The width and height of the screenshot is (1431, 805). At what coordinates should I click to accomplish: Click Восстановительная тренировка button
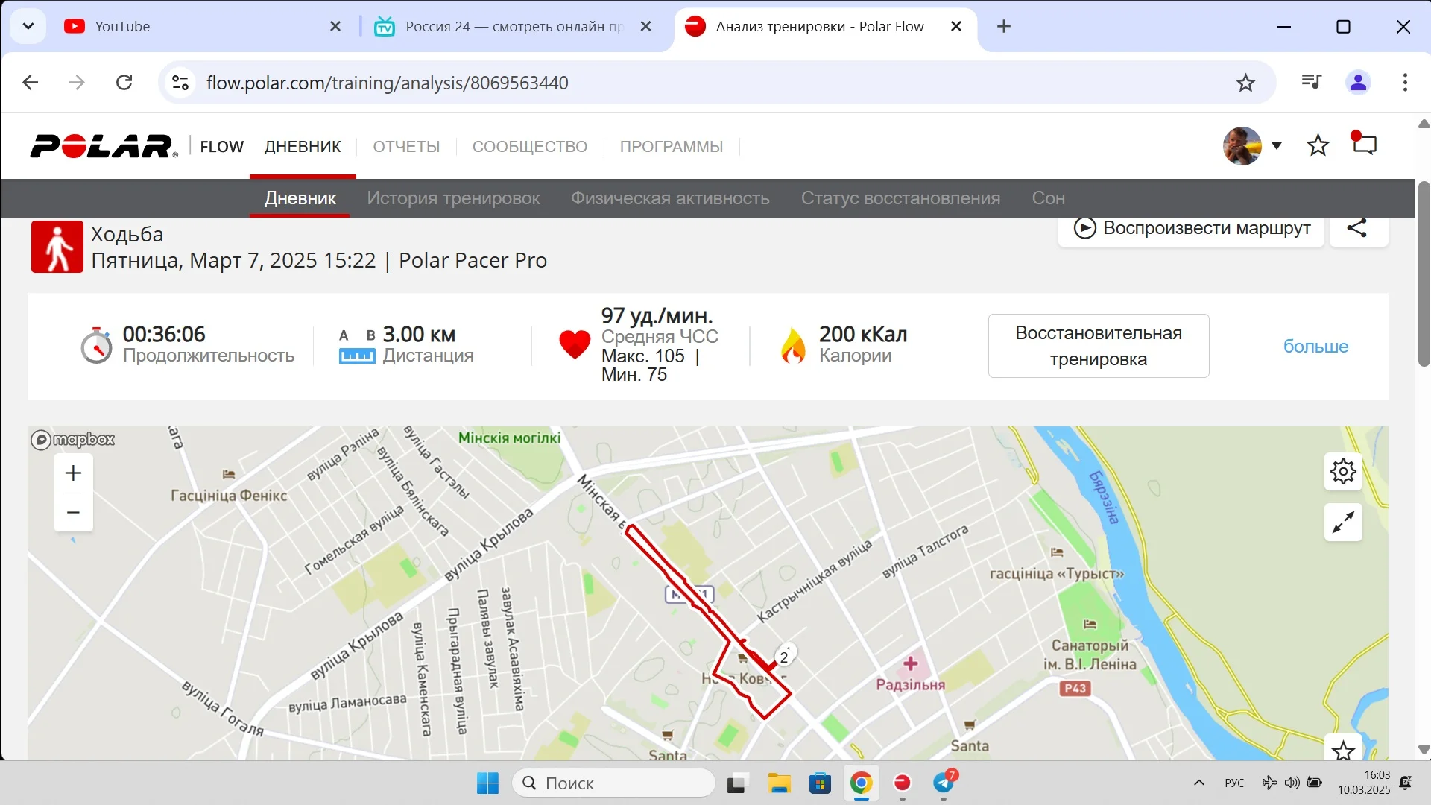tap(1098, 346)
